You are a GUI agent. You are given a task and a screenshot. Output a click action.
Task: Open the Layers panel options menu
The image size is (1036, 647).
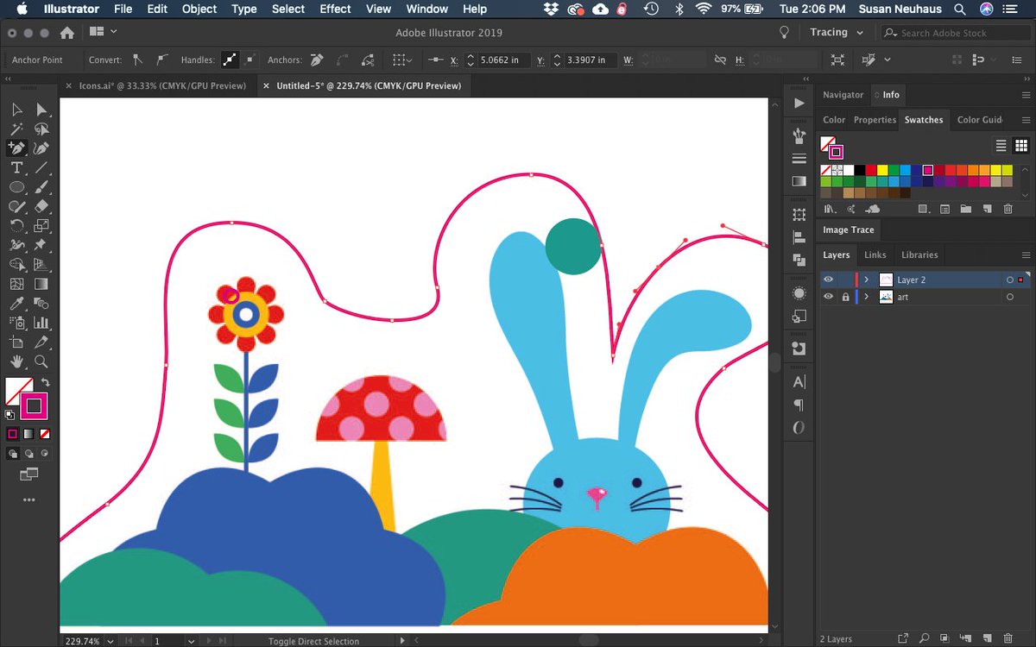click(x=1026, y=255)
